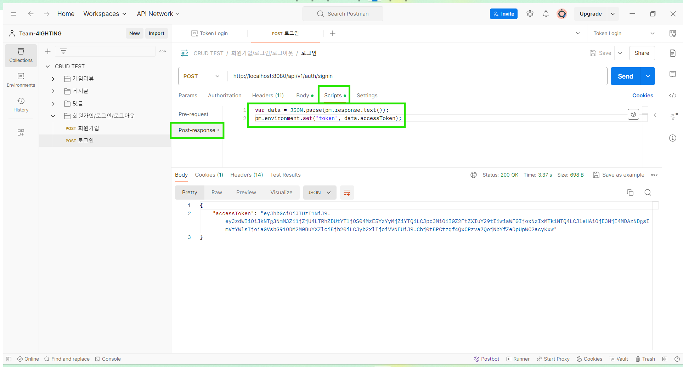Open Collections sidebar panel

click(x=21, y=56)
